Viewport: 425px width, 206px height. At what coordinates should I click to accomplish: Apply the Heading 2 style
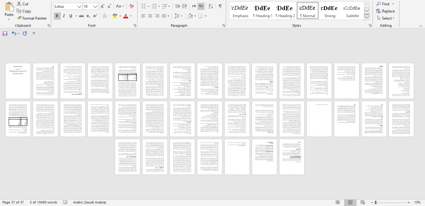pos(285,11)
